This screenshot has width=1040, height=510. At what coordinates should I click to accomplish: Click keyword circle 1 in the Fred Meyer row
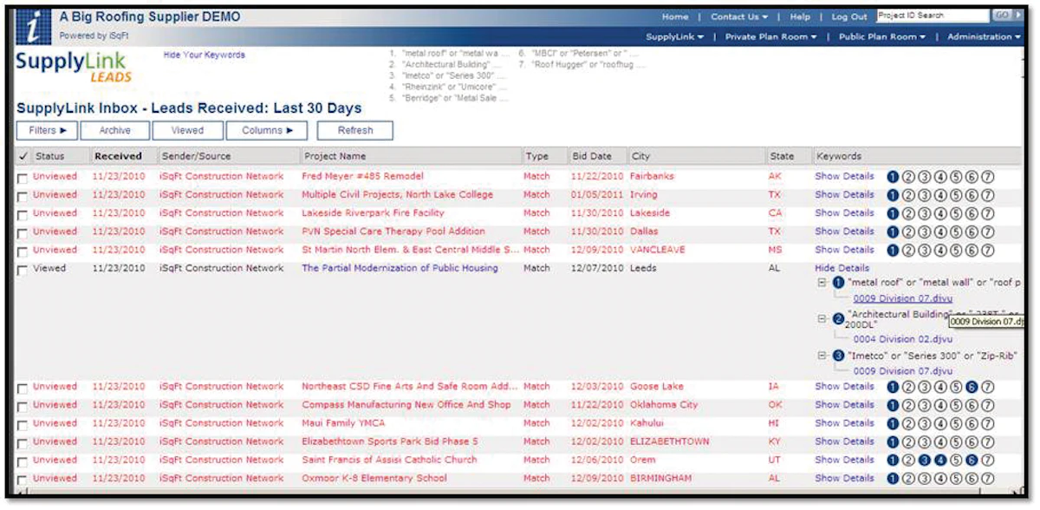pos(894,177)
